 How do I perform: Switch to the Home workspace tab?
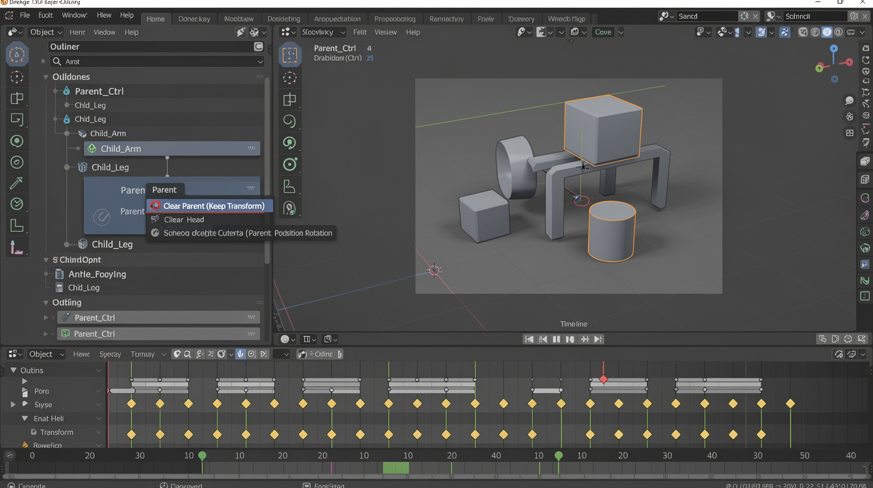pyautogui.click(x=155, y=19)
